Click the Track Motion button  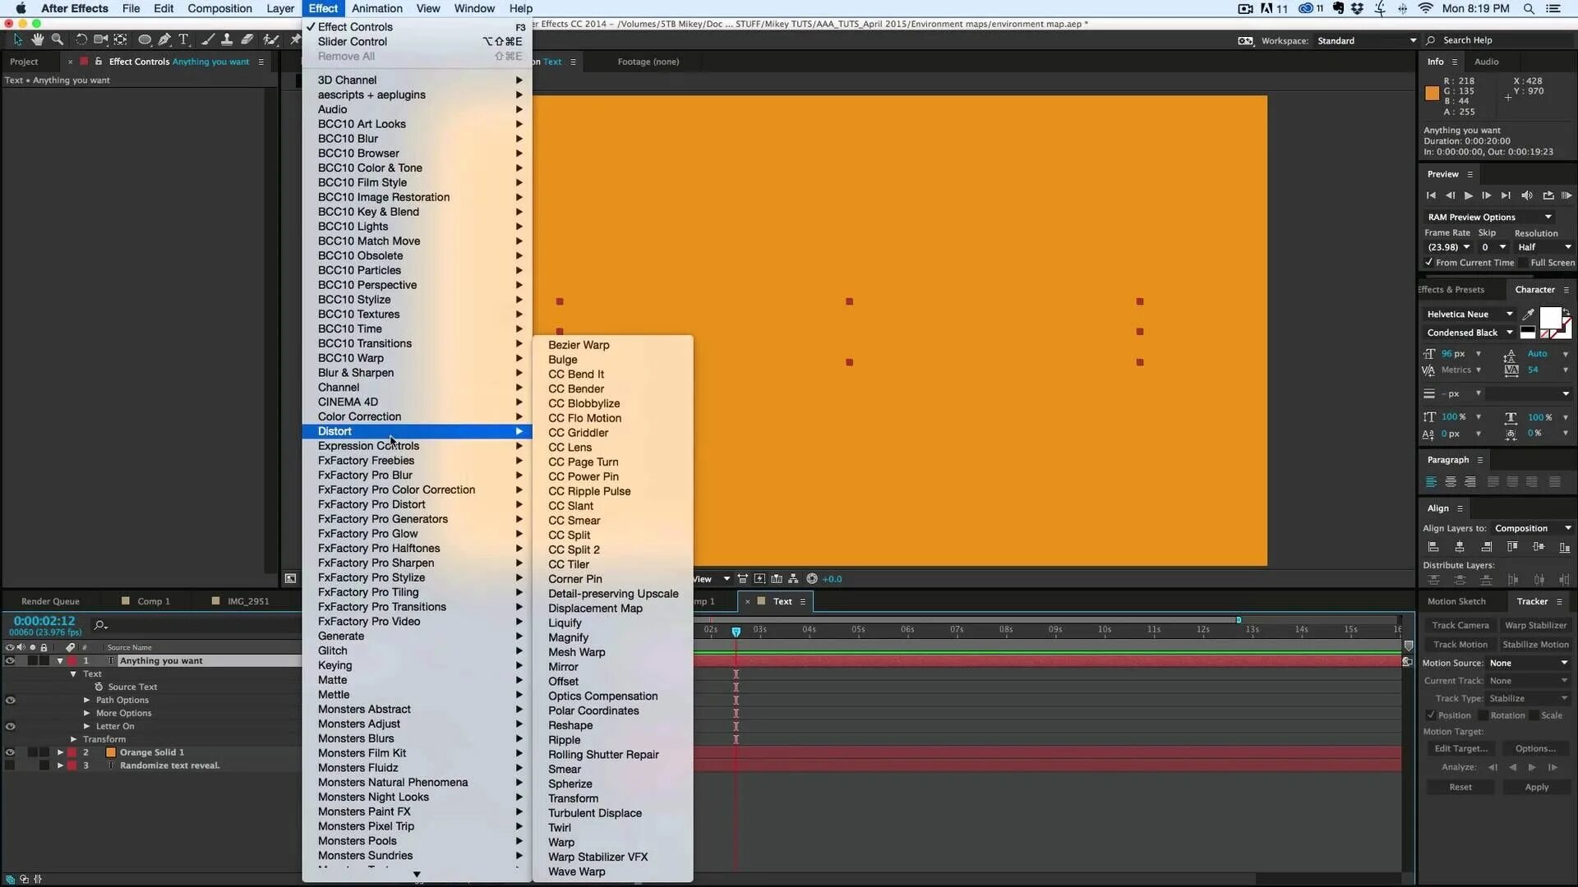[x=1460, y=645]
